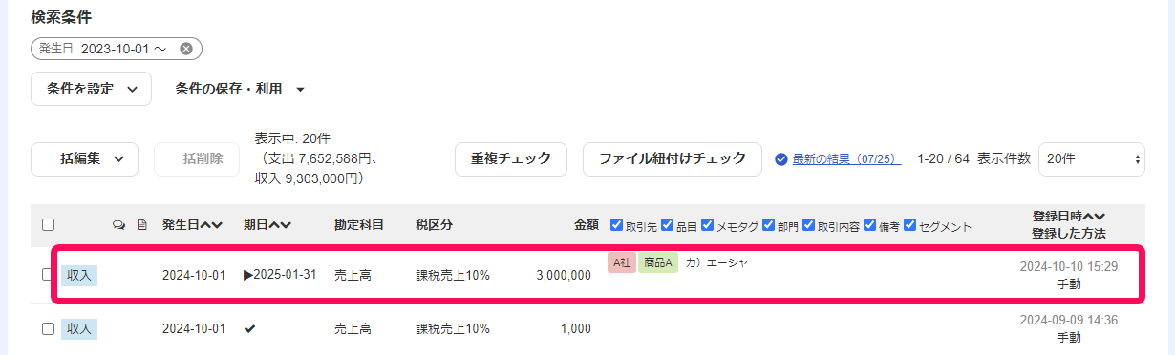
Task: Click the comment bubble column icon
Action: (119, 226)
